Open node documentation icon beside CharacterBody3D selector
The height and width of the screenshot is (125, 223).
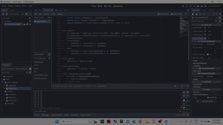pyautogui.click(x=220, y=18)
